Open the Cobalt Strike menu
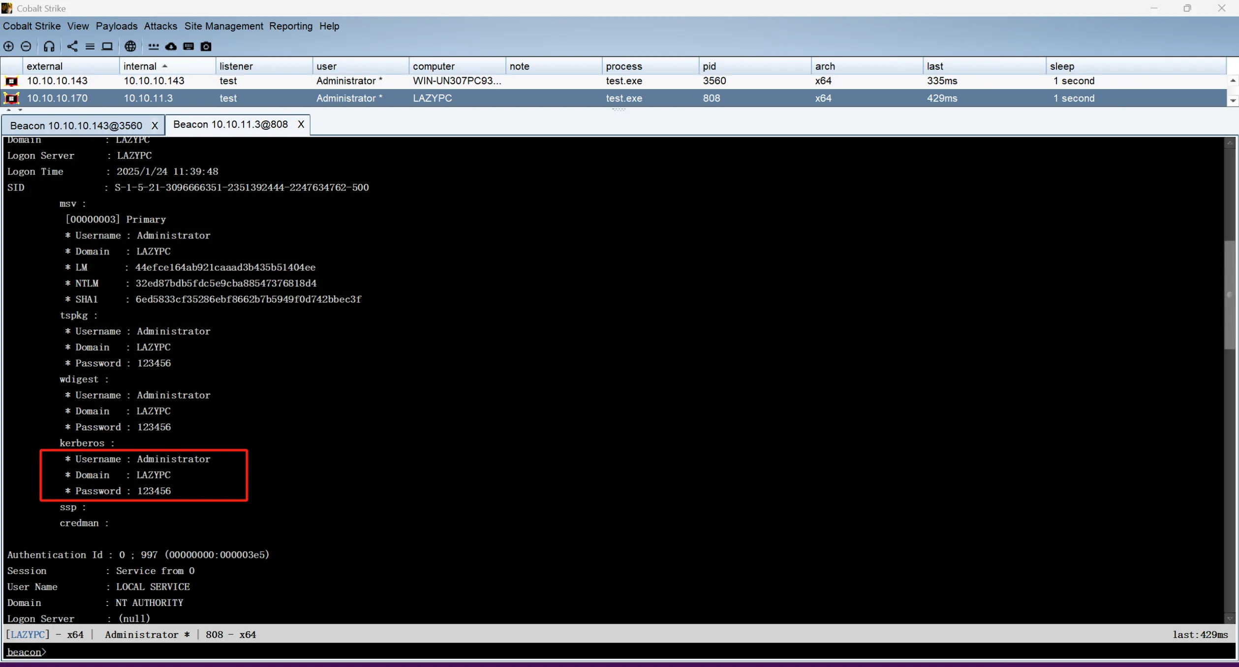This screenshot has height=667, width=1239. click(x=32, y=26)
